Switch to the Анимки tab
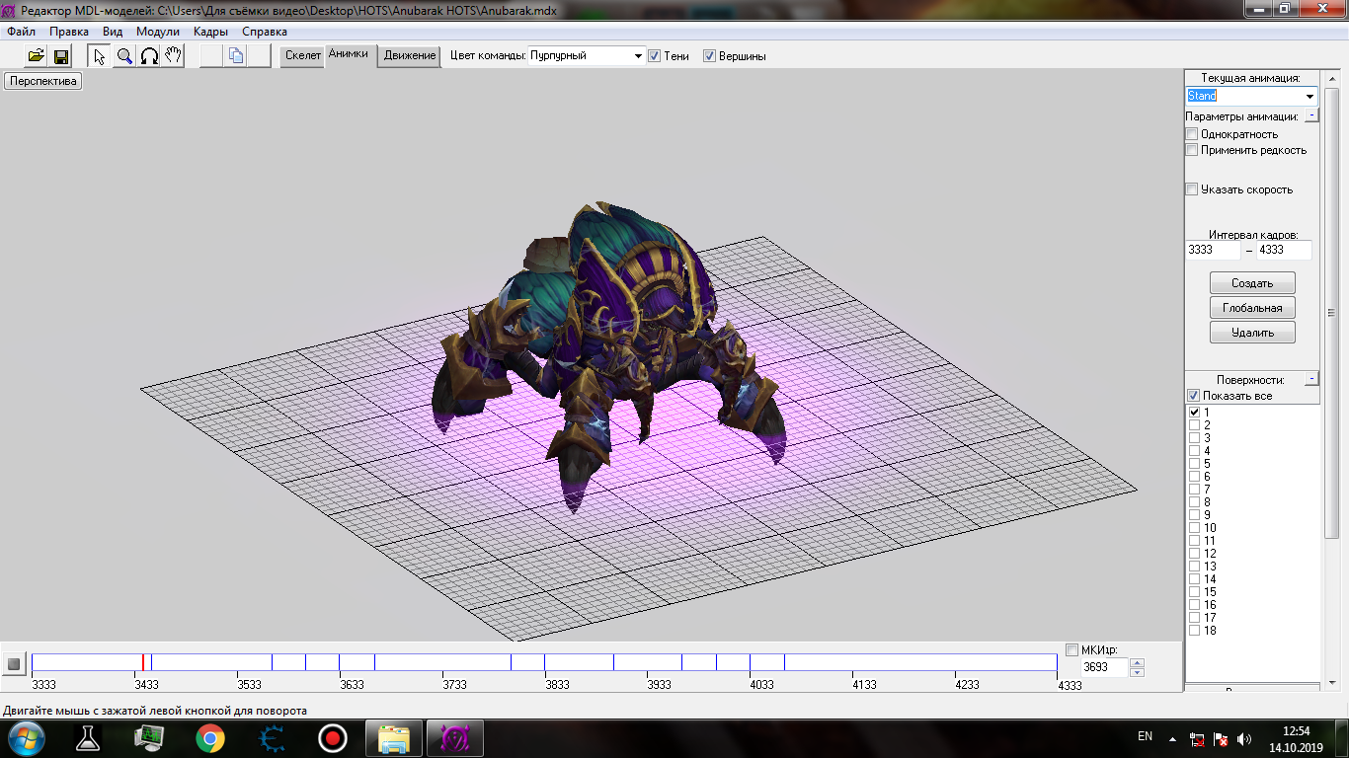This screenshot has width=1349, height=758. click(349, 55)
